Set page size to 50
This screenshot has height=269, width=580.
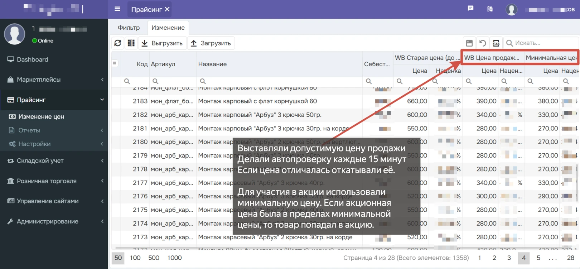coord(118,258)
